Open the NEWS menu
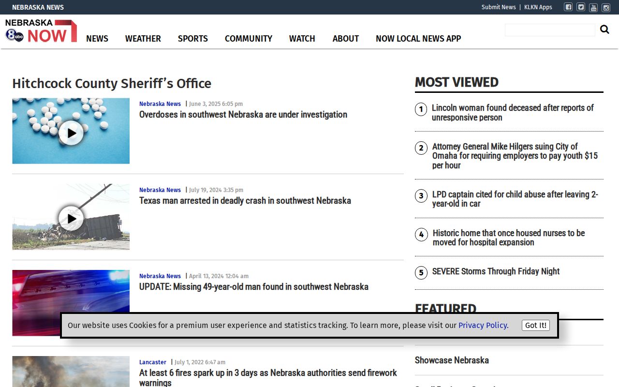The image size is (619, 387). pyautogui.click(x=97, y=39)
